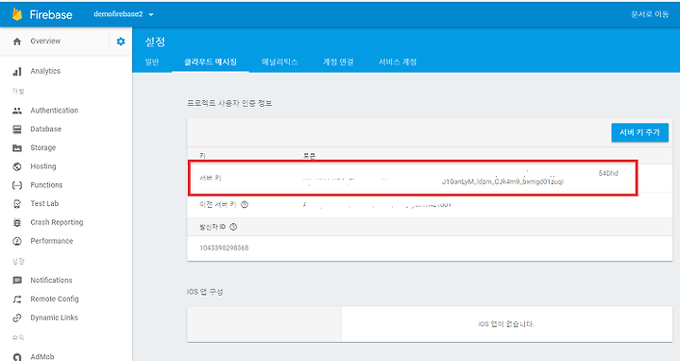Switch to the 서비스 계정 tab
680x361 pixels.
coord(398,62)
